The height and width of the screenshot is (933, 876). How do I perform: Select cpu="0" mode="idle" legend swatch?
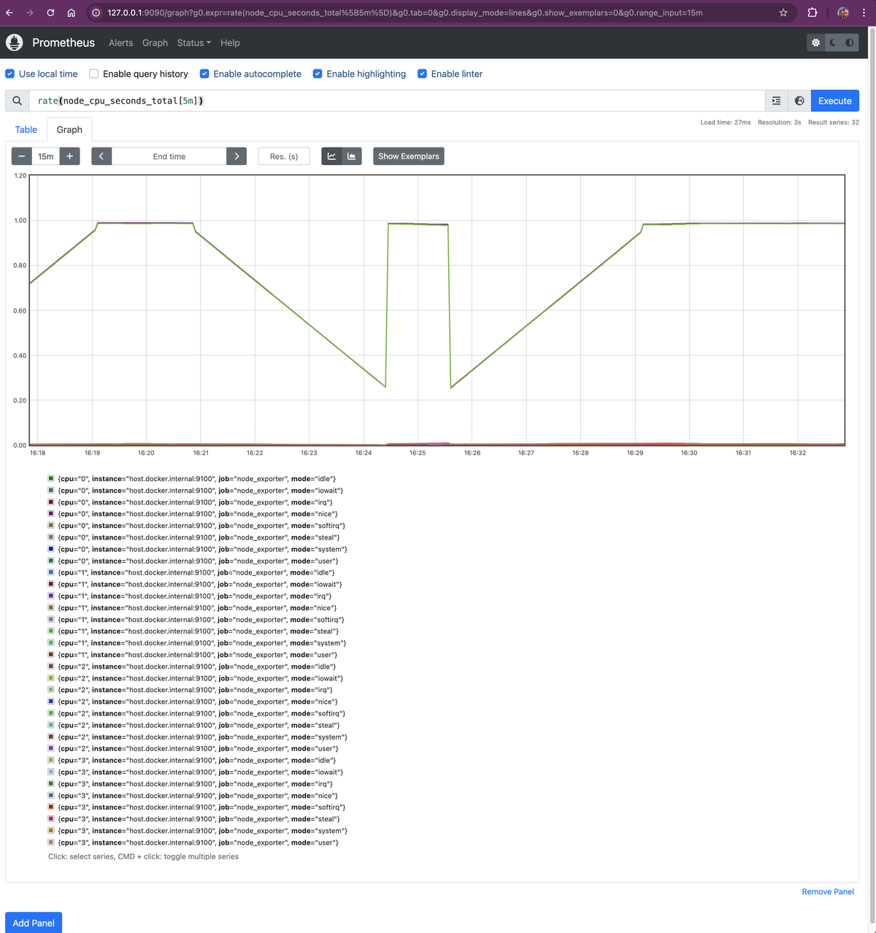click(51, 479)
